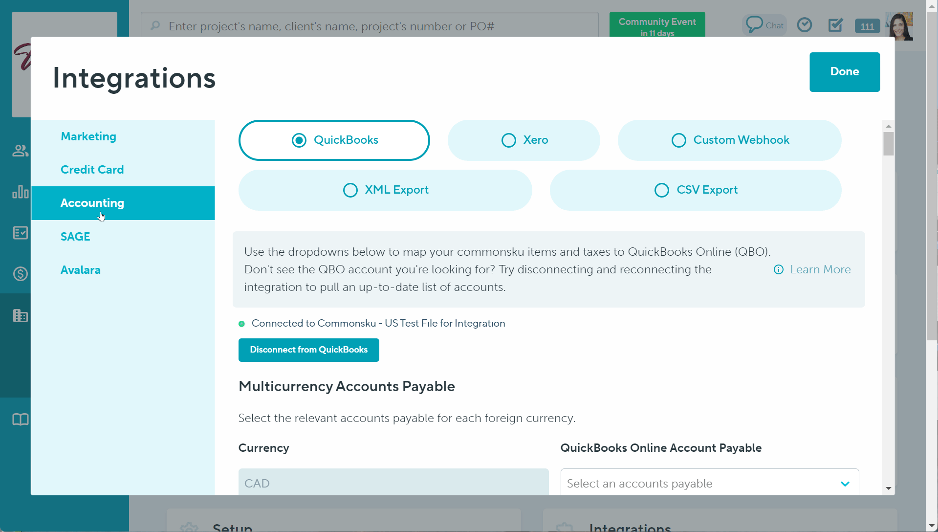Click the clock/time tracking icon in the header
The image size is (938, 532).
[804, 24]
